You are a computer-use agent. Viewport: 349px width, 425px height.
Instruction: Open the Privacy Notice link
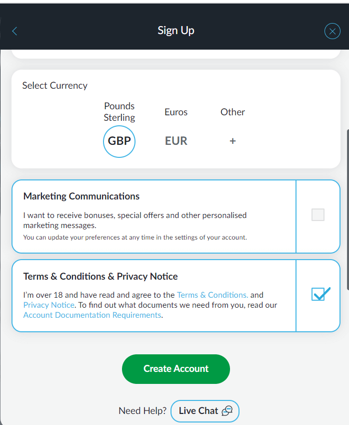tap(49, 305)
